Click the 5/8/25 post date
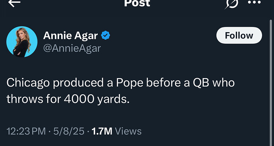The image size is (274, 146). (x=69, y=131)
